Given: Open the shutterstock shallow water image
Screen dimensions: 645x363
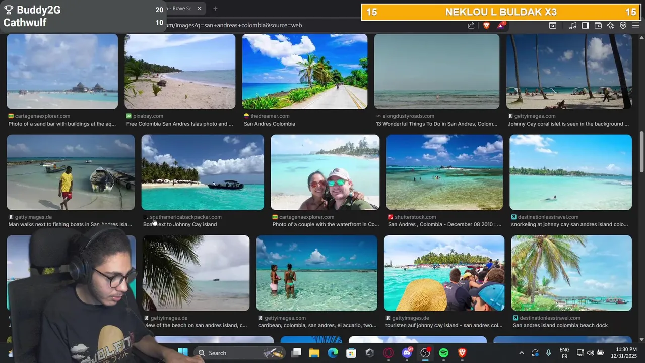Looking at the screenshot, I should click(x=444, y=172).
